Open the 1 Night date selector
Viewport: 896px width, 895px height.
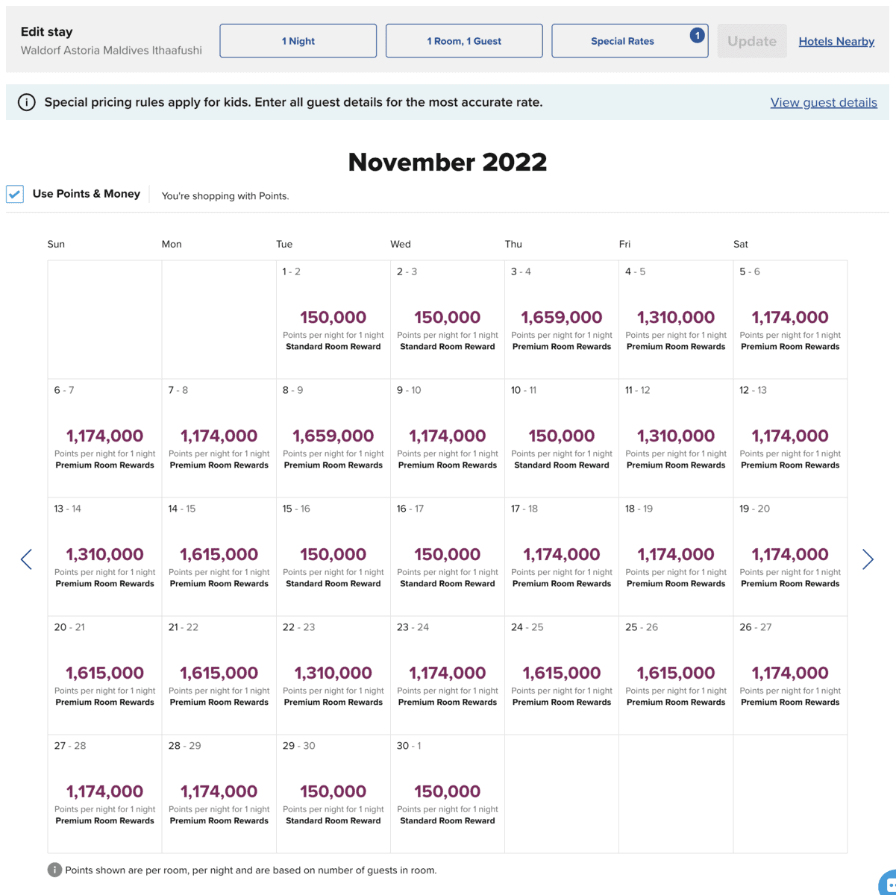(x=298, y=41)
